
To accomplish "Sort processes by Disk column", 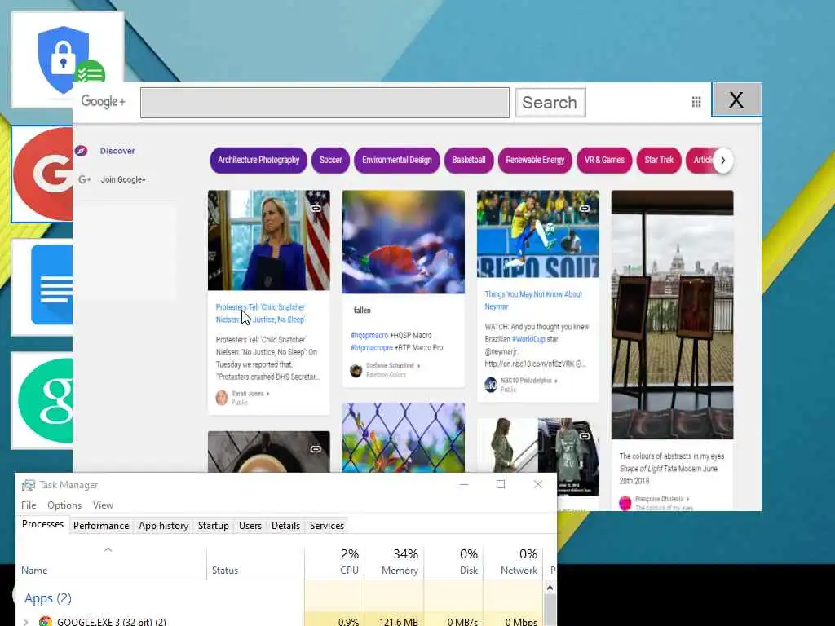I will (x=454, y=562).
